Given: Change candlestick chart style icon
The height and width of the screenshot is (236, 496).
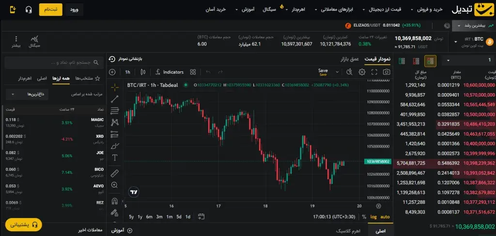Looking at the screenshot, I should [143, 72].
